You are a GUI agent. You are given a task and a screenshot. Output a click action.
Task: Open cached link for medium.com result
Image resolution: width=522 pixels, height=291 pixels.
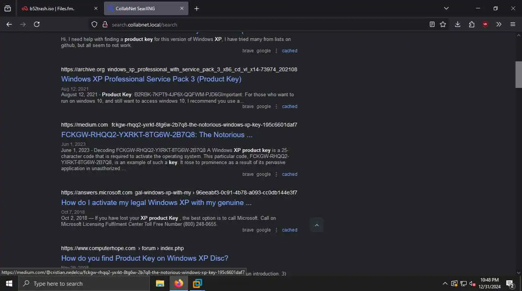(x=289, y=174)
